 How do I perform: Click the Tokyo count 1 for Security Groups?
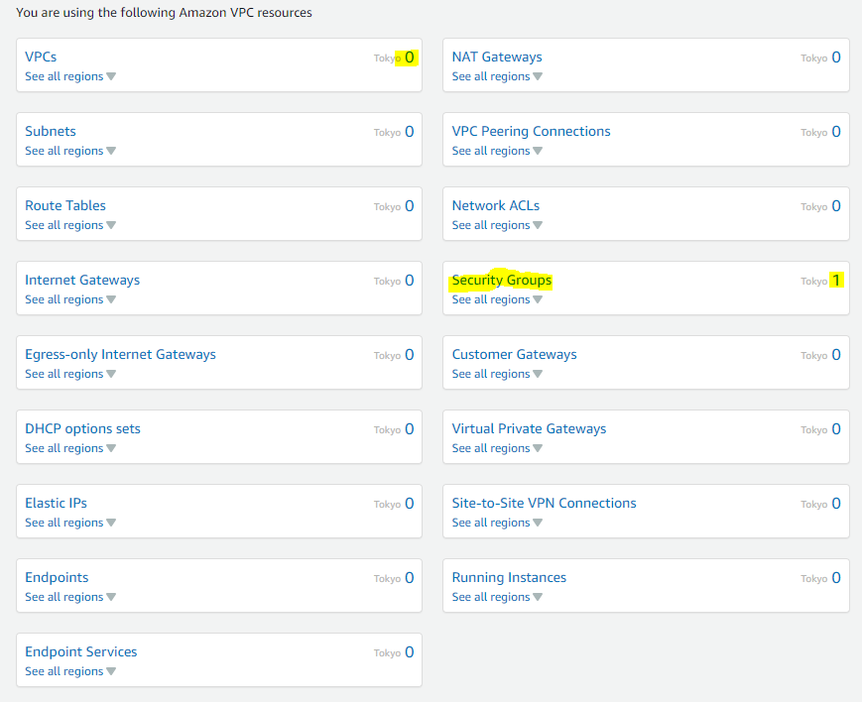[x=836, y=281]
